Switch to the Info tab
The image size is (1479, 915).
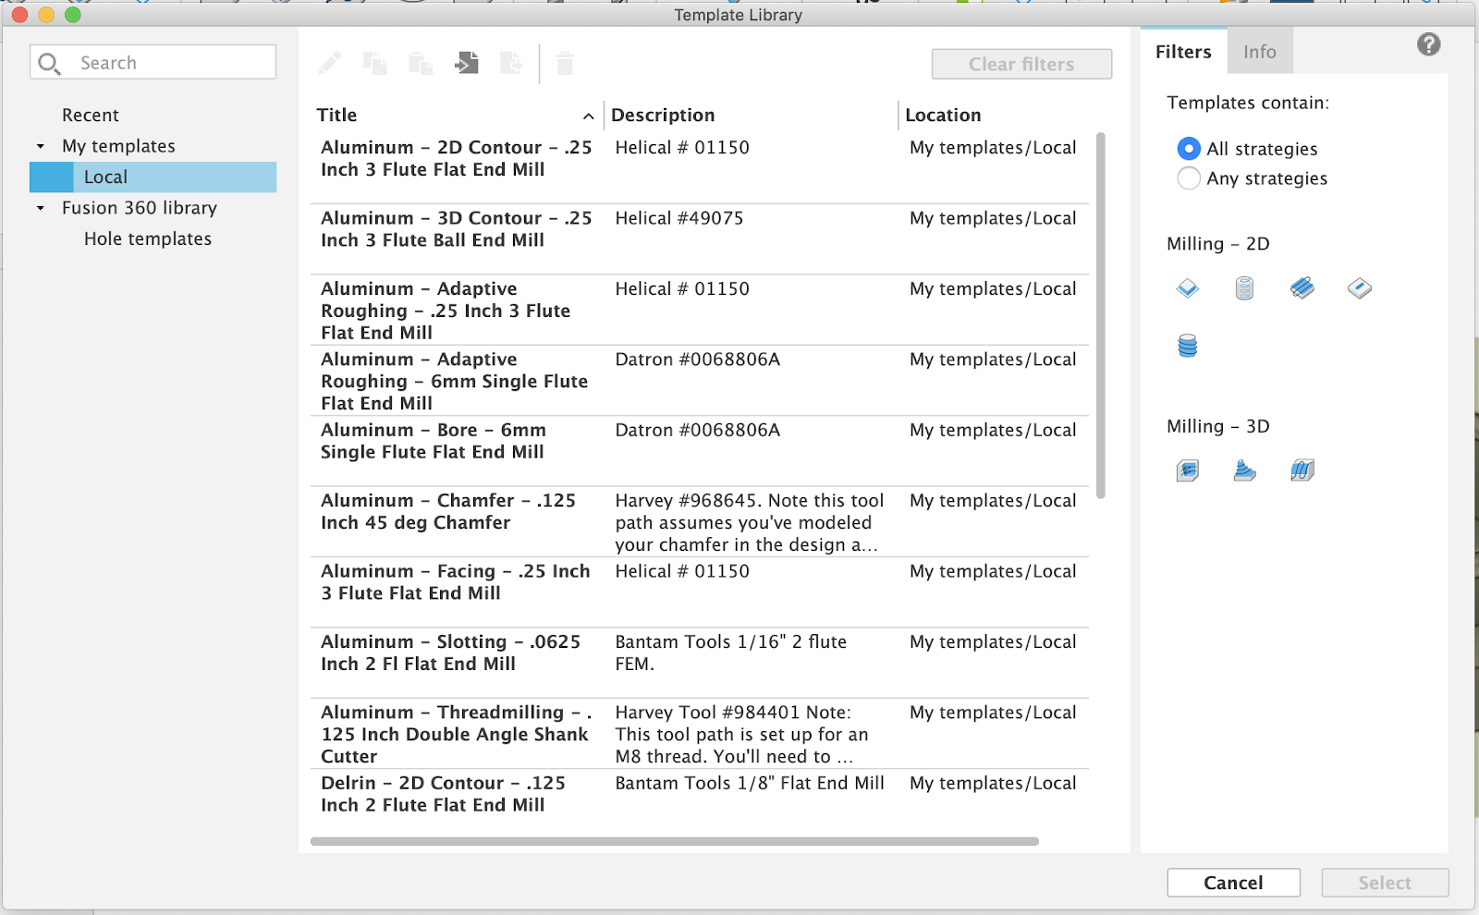tap(1259, 52)
